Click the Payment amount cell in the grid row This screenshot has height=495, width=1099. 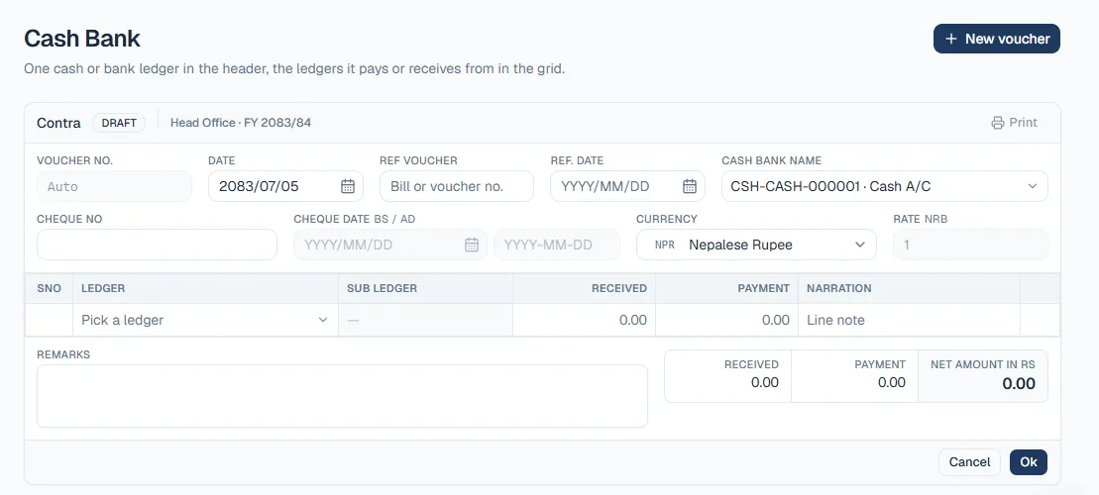coord(726,320)
